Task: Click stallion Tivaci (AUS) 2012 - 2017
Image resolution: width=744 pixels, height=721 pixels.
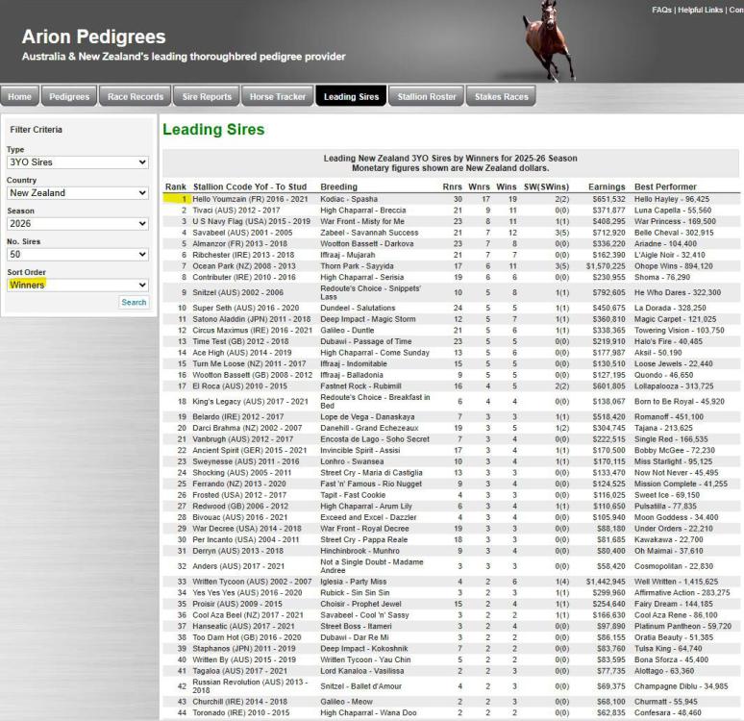Action: (x=236, y=211)
